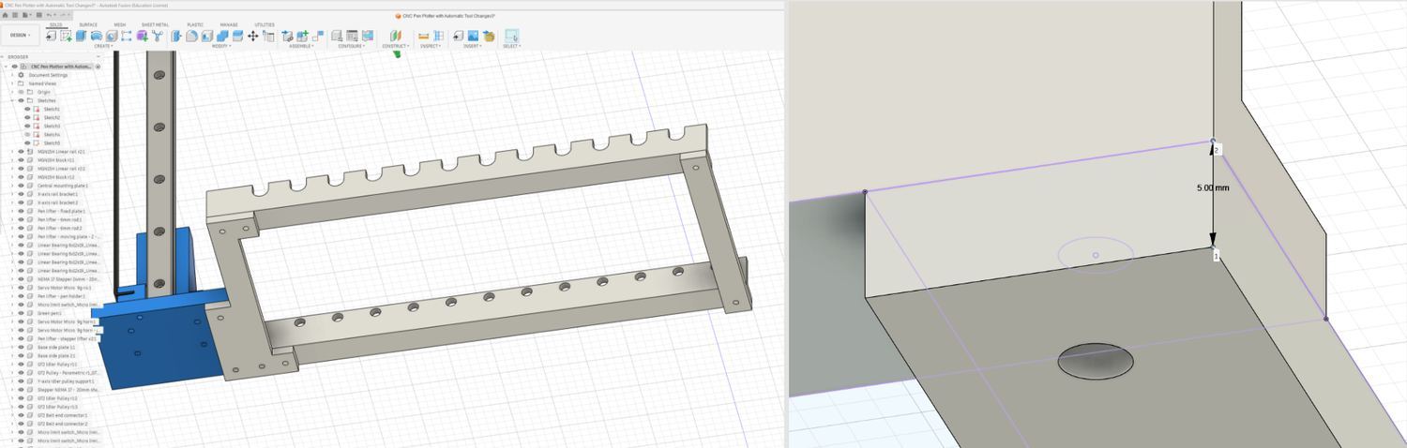
Task: Click the first icon above the Assemble label
Action: [287, 36]
